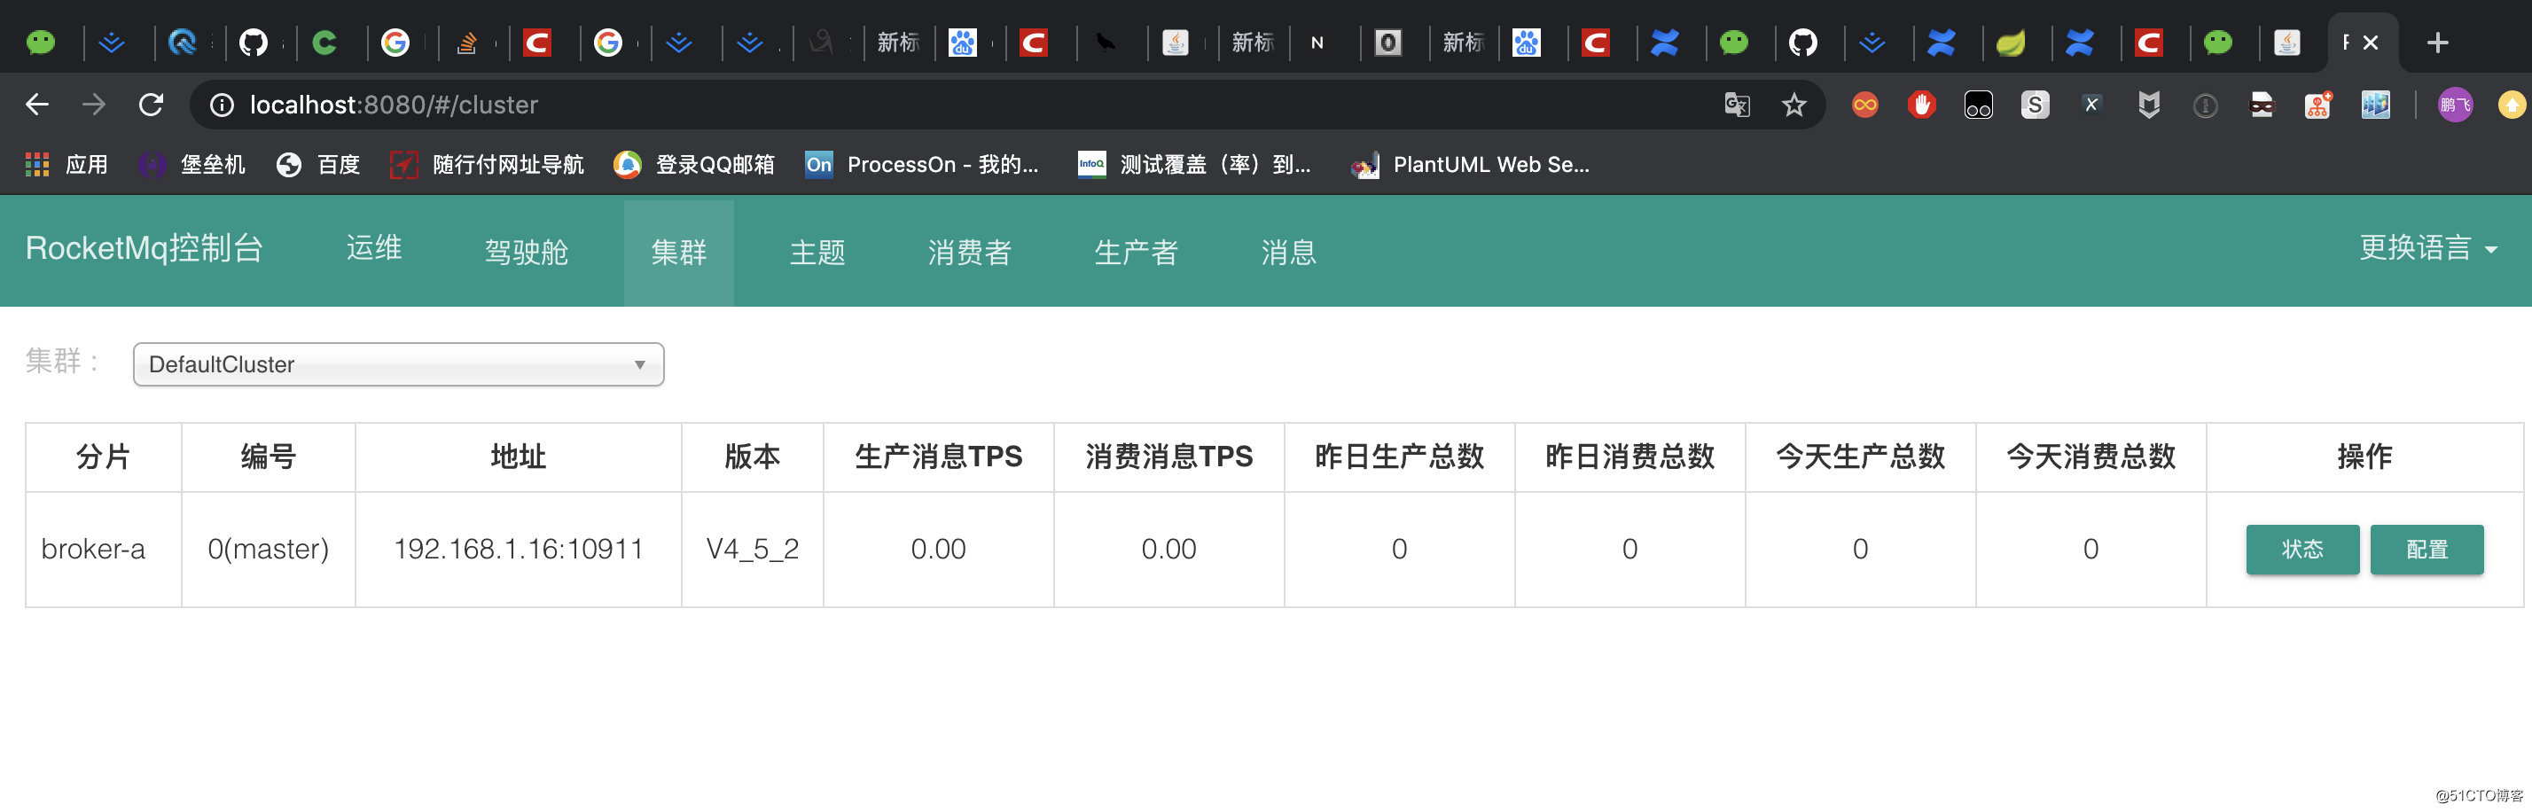Open the gray S extension icon
2532x812 pixels.
pyautogui.click(x=2035, y=105)
